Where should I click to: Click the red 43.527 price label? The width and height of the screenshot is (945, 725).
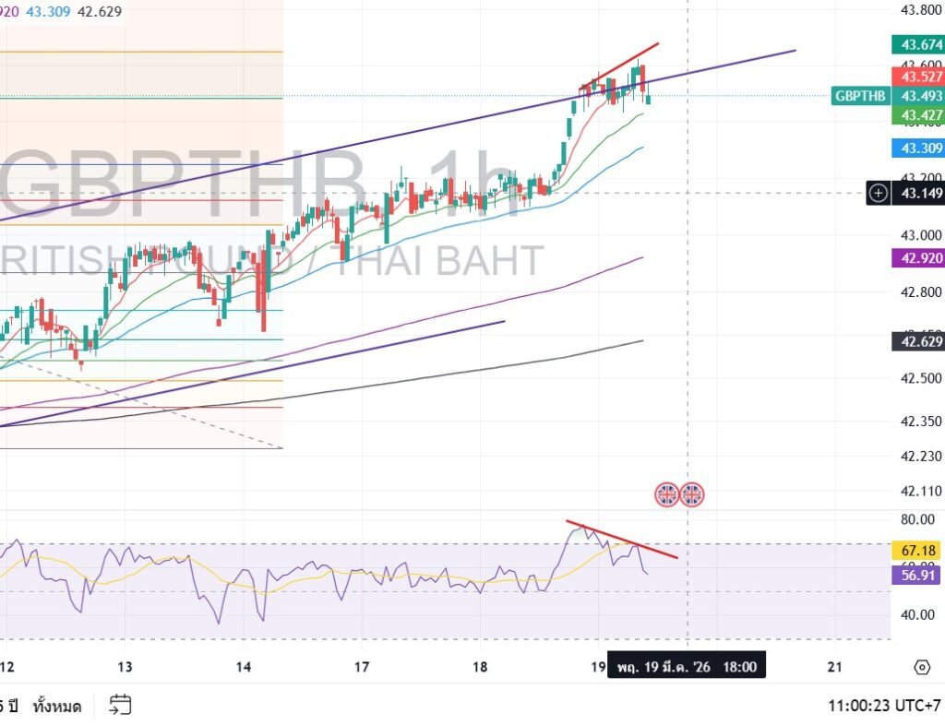pos(920,77)
